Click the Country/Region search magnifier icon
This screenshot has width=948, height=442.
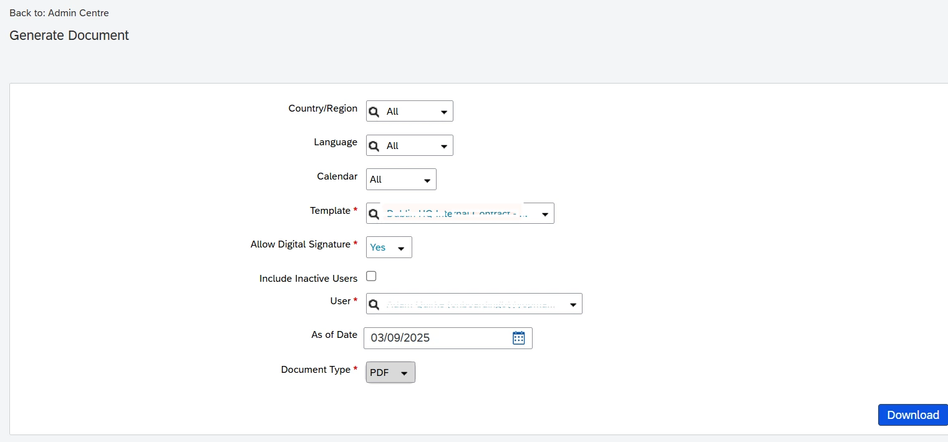[x=374, y=112]
